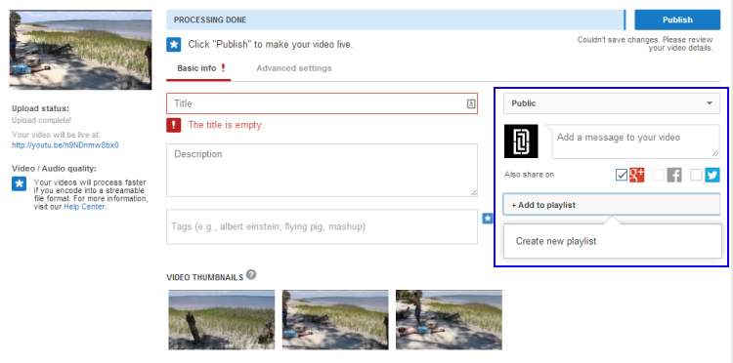The width and height of the screenshot is (733, 363).
Task: Click the Google+ share icon
Action: pos(636,175)
